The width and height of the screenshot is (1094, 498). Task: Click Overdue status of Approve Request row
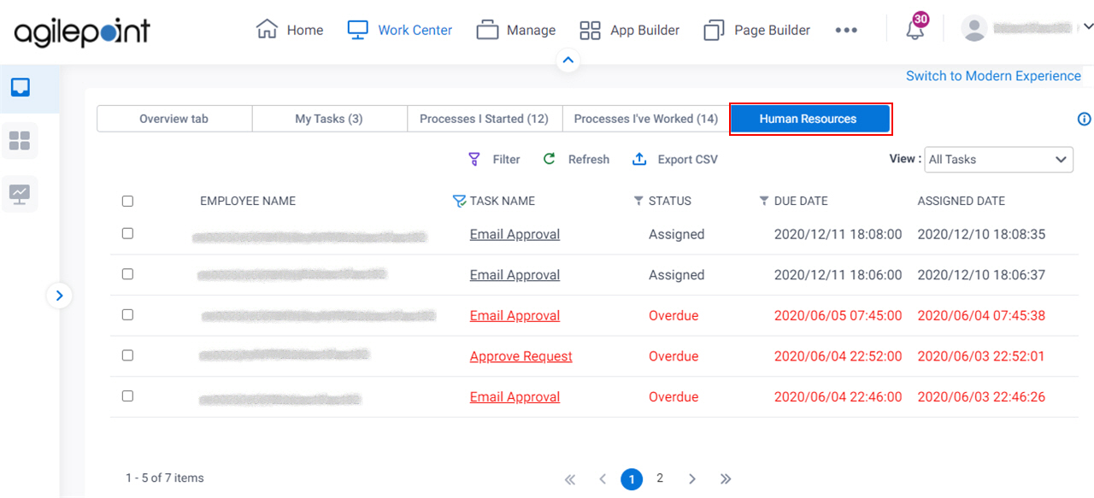tap(673, 356)
